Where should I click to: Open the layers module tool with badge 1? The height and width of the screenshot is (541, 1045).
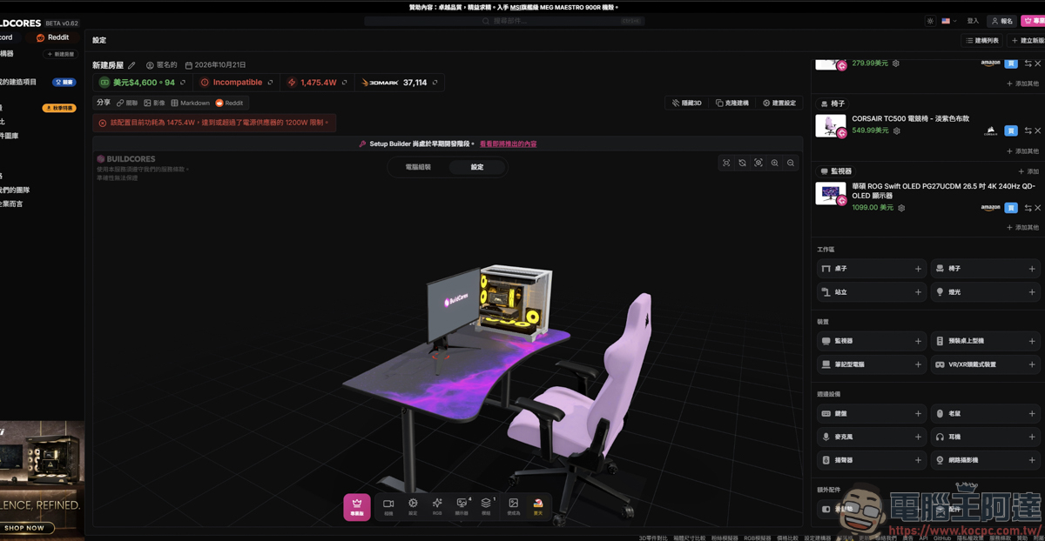click(486, 506)
